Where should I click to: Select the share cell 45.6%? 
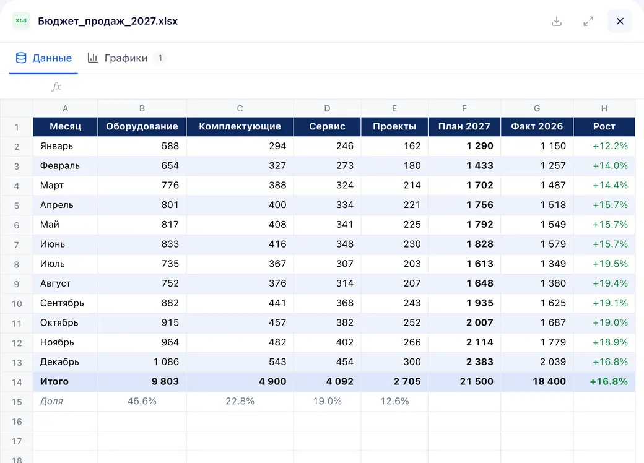click(x=142, y=402)
